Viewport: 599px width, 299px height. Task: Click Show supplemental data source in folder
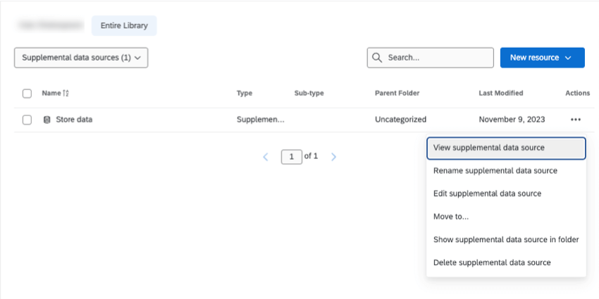[506, 239]
